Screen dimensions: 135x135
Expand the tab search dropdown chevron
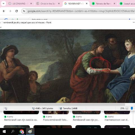pyautogui.click(x=3, y=4)
